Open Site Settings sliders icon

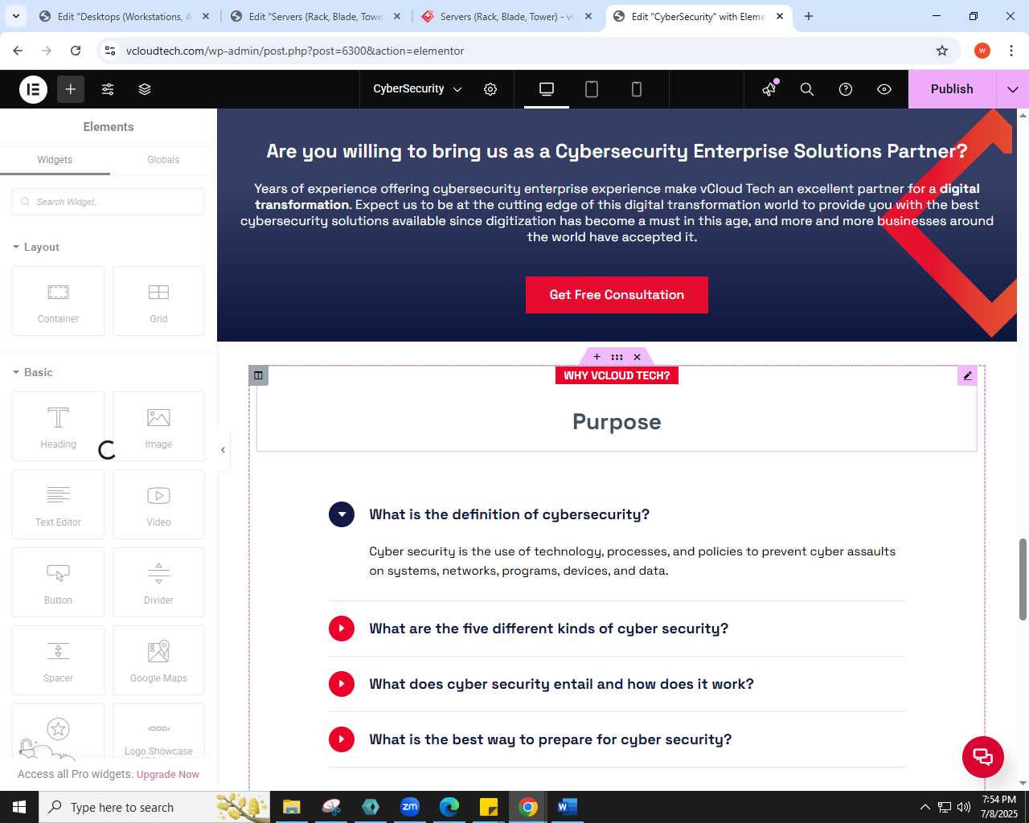pos(108,89)
